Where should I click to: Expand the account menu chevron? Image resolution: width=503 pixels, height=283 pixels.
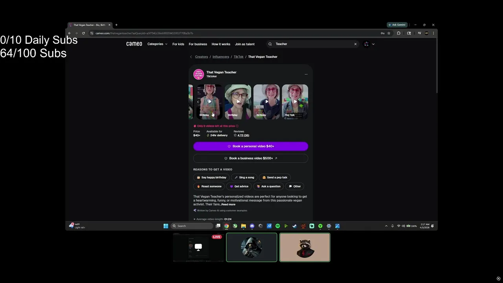373,44
